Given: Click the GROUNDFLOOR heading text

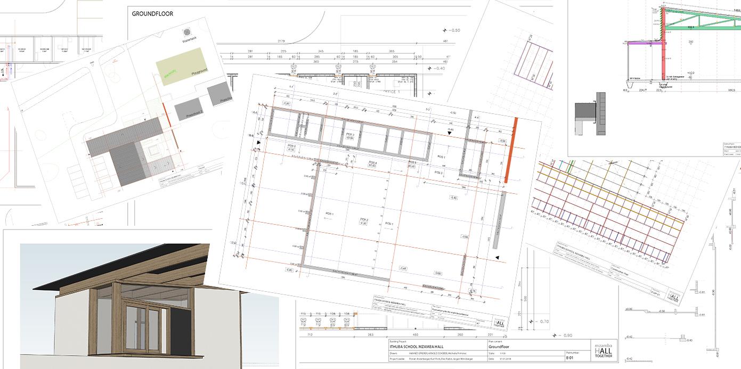Looking at the screenshot, I should [152, 14].
